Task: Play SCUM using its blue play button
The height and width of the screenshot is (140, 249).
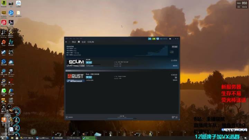Action: click(x=89, y=62)
